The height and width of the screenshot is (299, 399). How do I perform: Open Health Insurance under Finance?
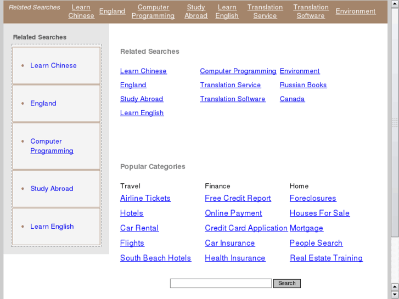(x=235, y=258)
